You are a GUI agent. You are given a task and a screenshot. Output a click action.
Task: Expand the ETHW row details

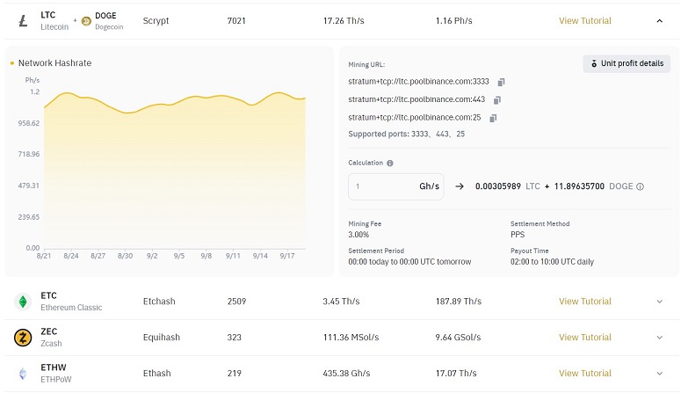pyautogui.click(x=659, y=374)
